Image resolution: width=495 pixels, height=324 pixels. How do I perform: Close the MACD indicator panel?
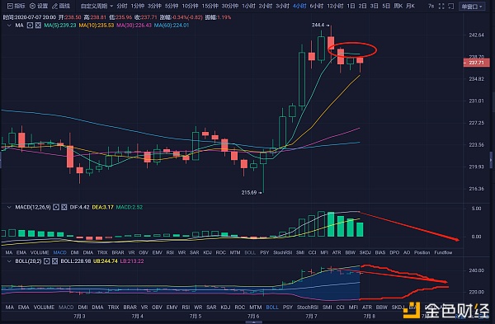64,207
